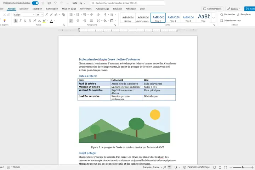Click the shading paint bucket icon
The image size is (255, 170).
[x=105, y=21]
